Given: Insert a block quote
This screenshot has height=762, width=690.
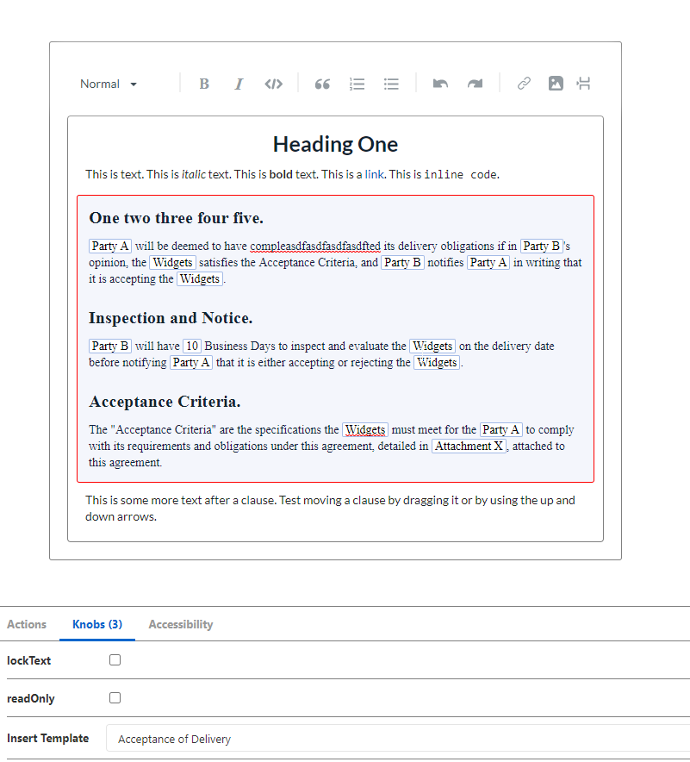Looking at the screenshot, I should 322,84.
